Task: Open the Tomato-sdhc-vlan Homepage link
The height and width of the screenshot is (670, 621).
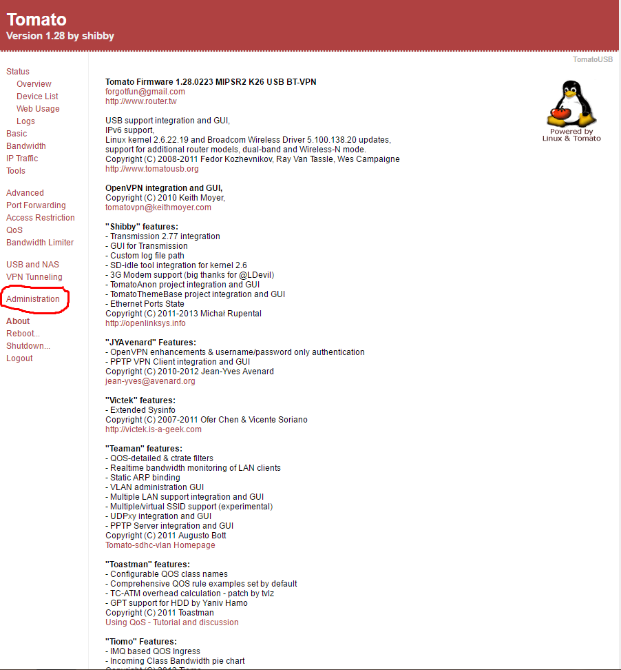Action: pyautogui.click(x=160, y=545)
